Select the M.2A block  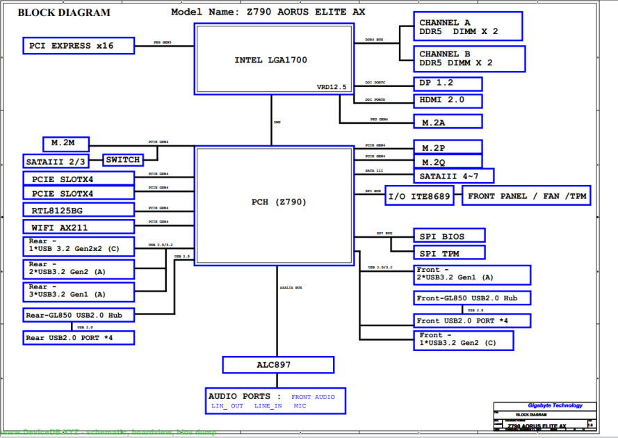(448, 122)
